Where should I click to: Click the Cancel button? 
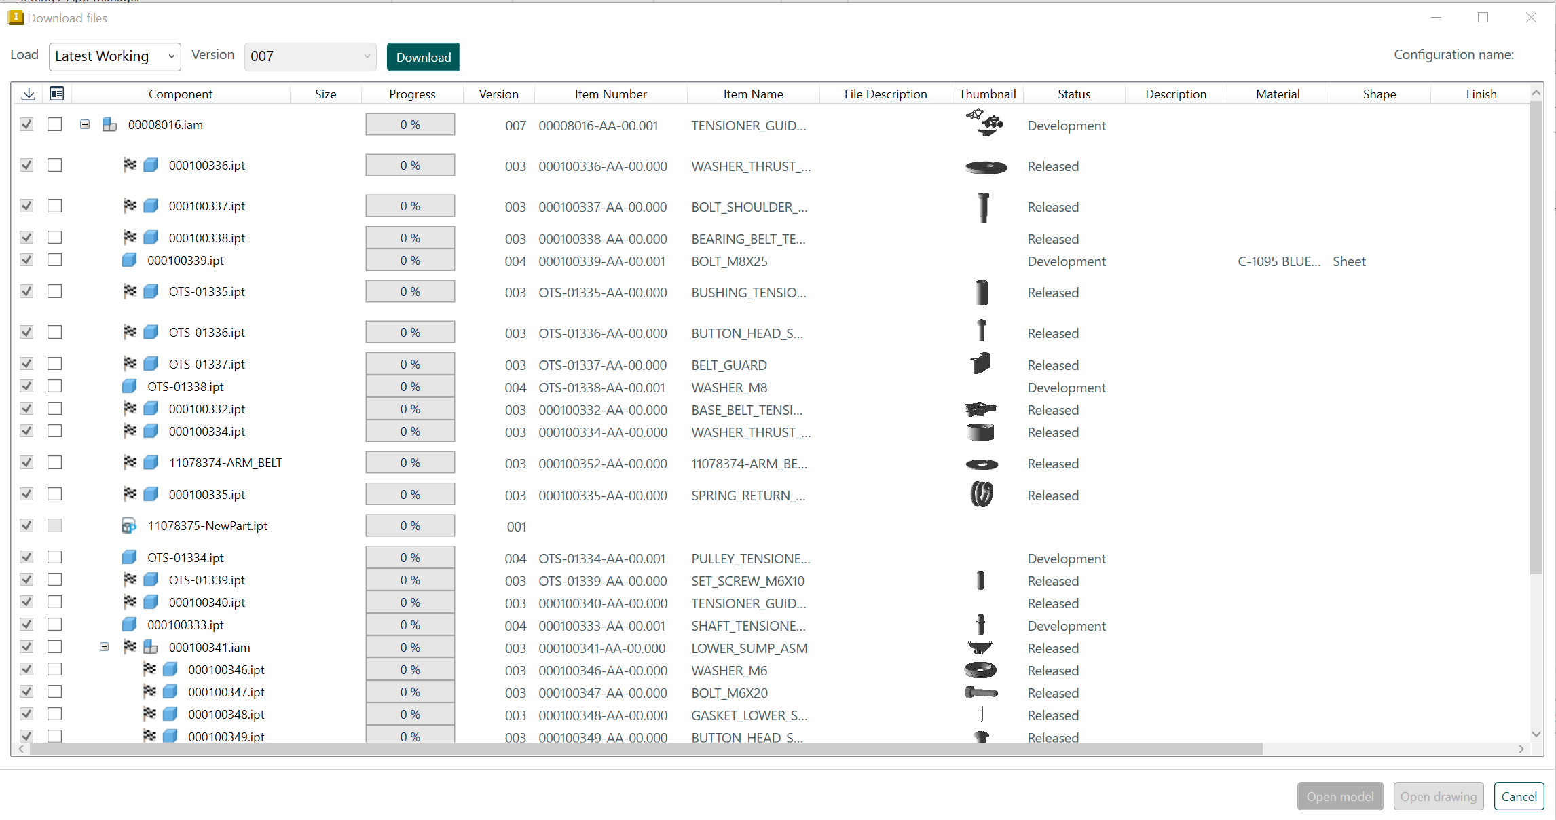(x=1519, y=796)
